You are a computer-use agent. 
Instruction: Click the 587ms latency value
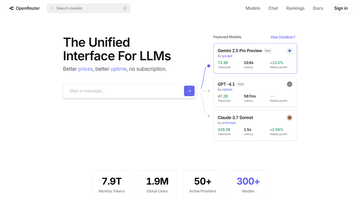(x=250, y=96)
